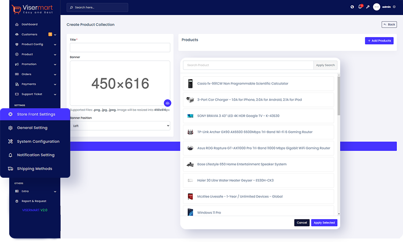The height and width of the screenshot is (242, 403).
Task: Select the SONY BRAVIA 3 TV row
Action: (258, 116)
